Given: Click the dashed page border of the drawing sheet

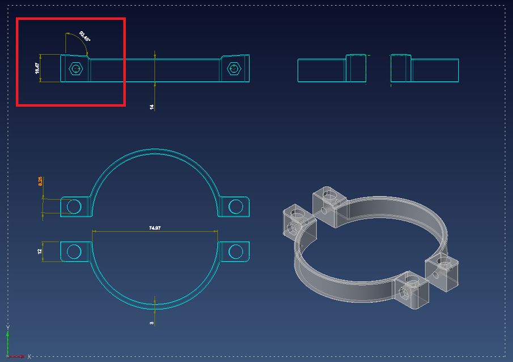Looking at the screenshot, I should [x=256, y=5].
